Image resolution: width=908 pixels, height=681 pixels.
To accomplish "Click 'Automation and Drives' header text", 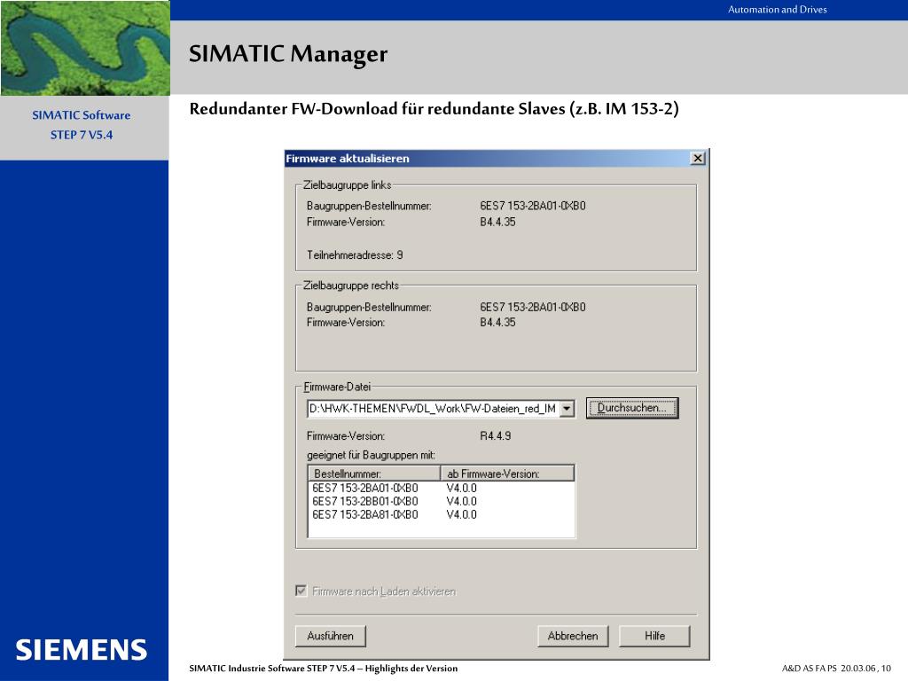I will point(777,10).
